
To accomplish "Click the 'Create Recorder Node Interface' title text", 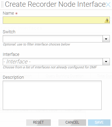I will tap(55, 4).
